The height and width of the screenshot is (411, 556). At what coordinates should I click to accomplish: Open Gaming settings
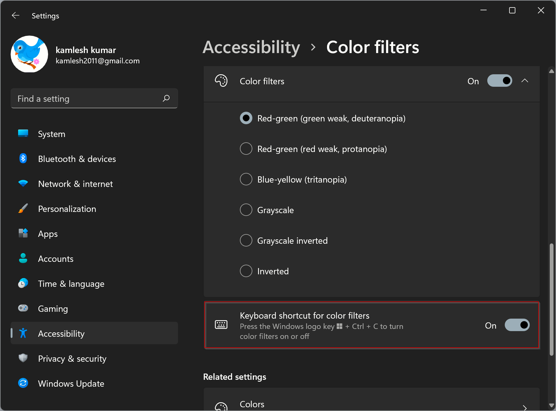pos(94,309)
